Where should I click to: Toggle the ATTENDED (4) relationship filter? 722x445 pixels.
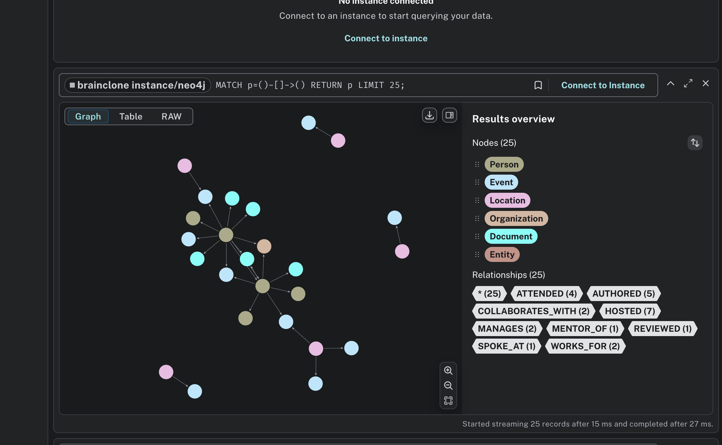tap(546, 294)
